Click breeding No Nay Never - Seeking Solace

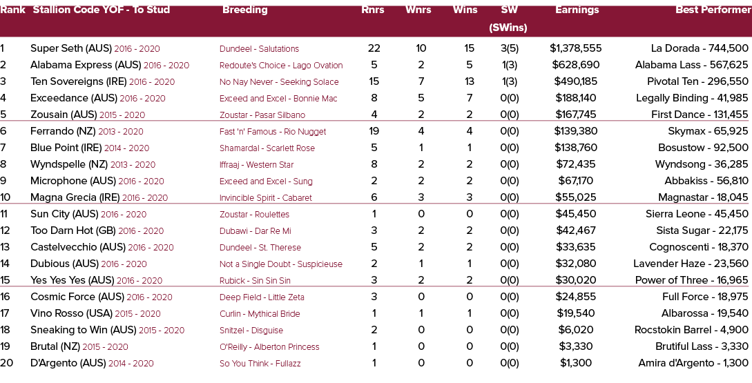click(279, 82)
